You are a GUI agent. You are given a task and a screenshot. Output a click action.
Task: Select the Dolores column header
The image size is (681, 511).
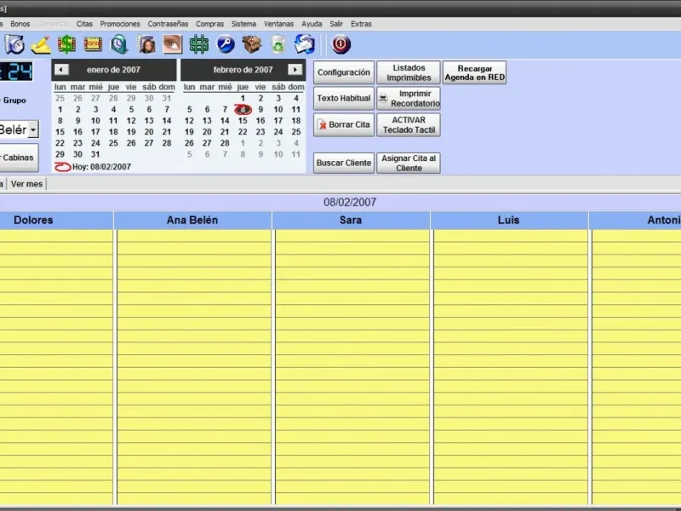55,221
